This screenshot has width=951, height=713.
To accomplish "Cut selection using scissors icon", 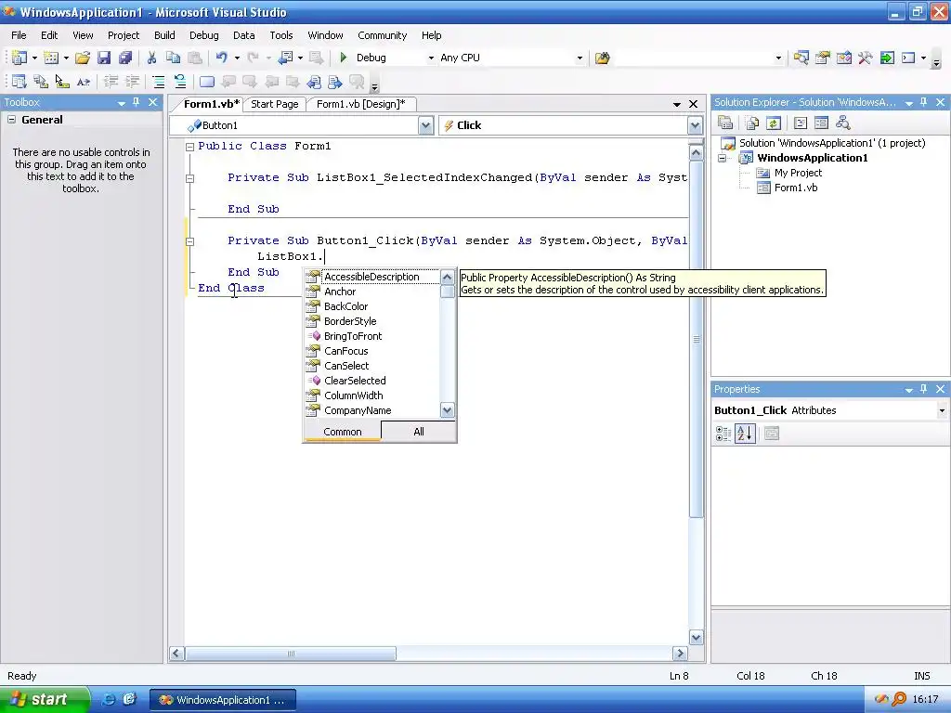I will (151, 58).
